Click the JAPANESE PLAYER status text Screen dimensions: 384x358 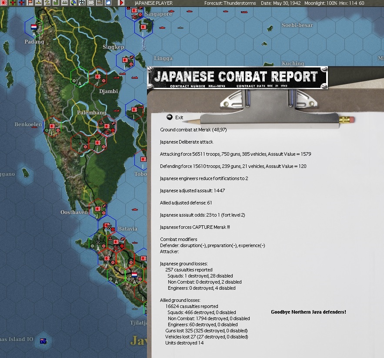[x=154, y=3]
